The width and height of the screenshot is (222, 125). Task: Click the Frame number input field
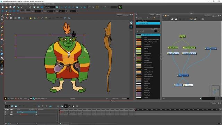pos(38,11)
